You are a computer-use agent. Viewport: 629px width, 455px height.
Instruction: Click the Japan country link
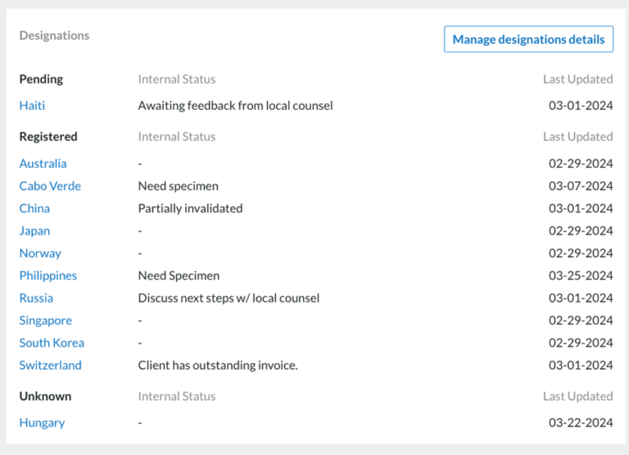click(34, 231)
